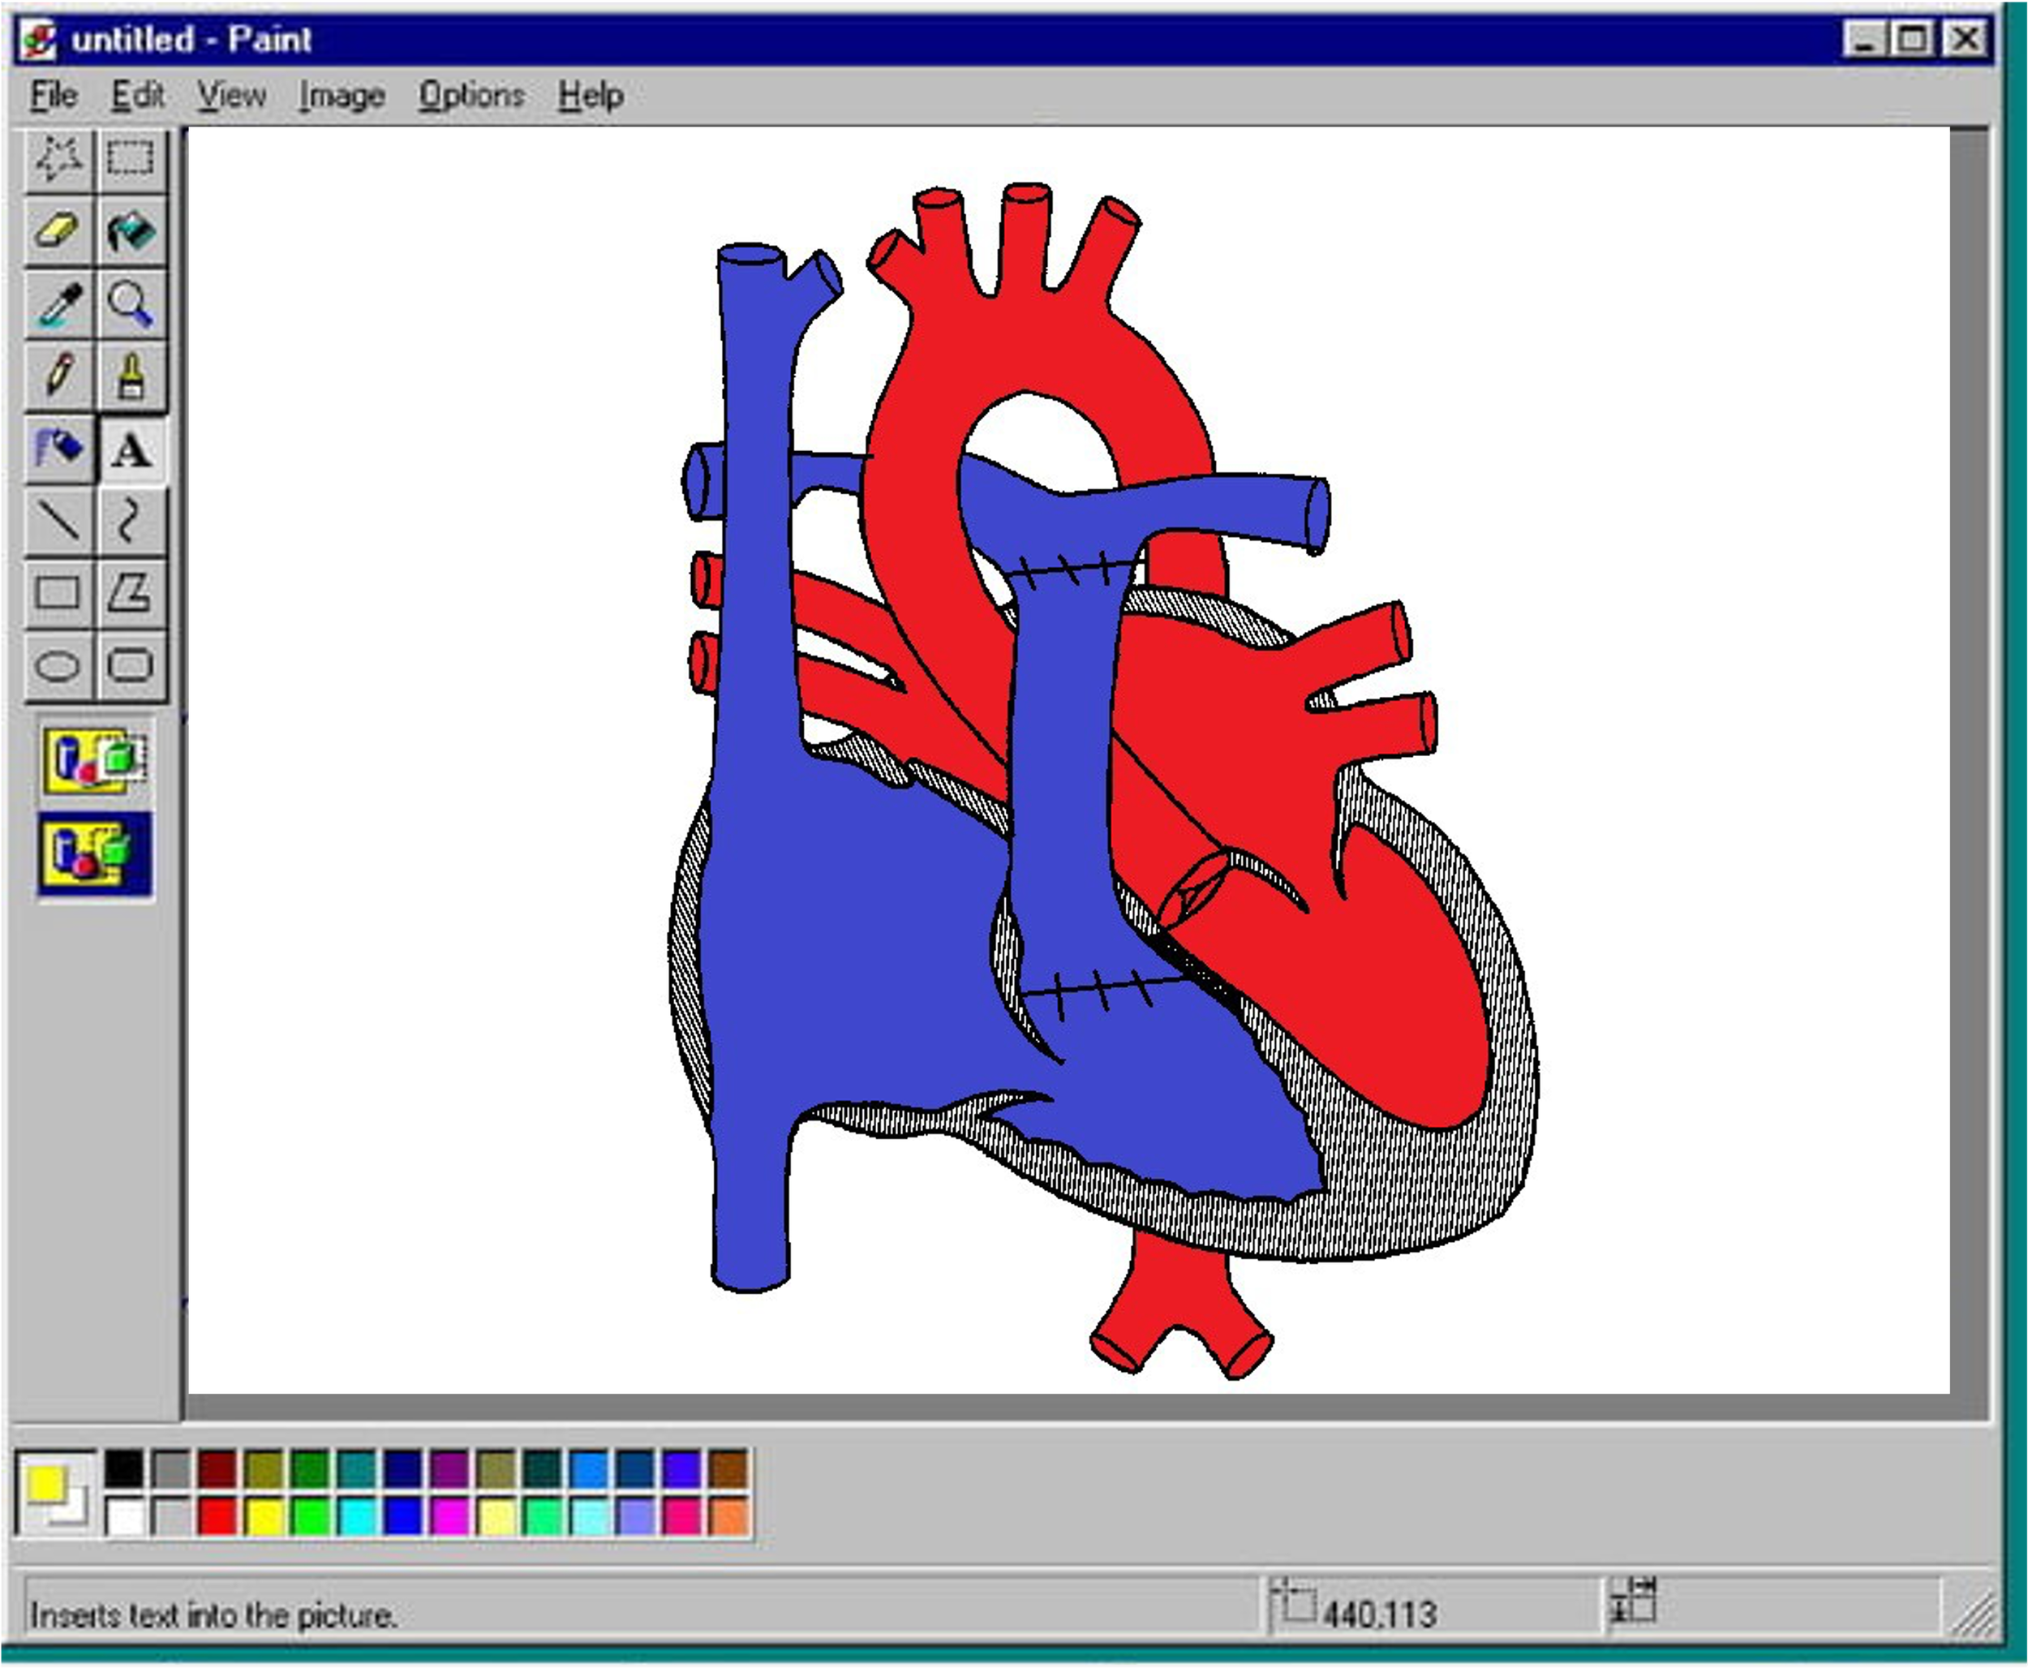
Task: Choose the Eraser tool
Action: [58, 231]
